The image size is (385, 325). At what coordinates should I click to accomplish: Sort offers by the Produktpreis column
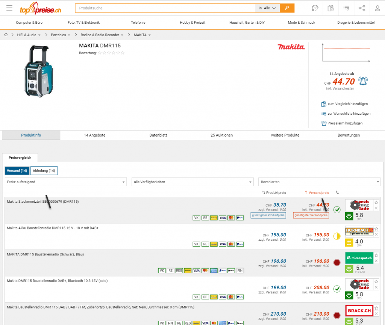pyautogui.click(x=274, y=193)
